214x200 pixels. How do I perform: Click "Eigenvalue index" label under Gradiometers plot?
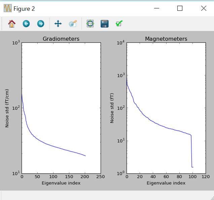61,183
